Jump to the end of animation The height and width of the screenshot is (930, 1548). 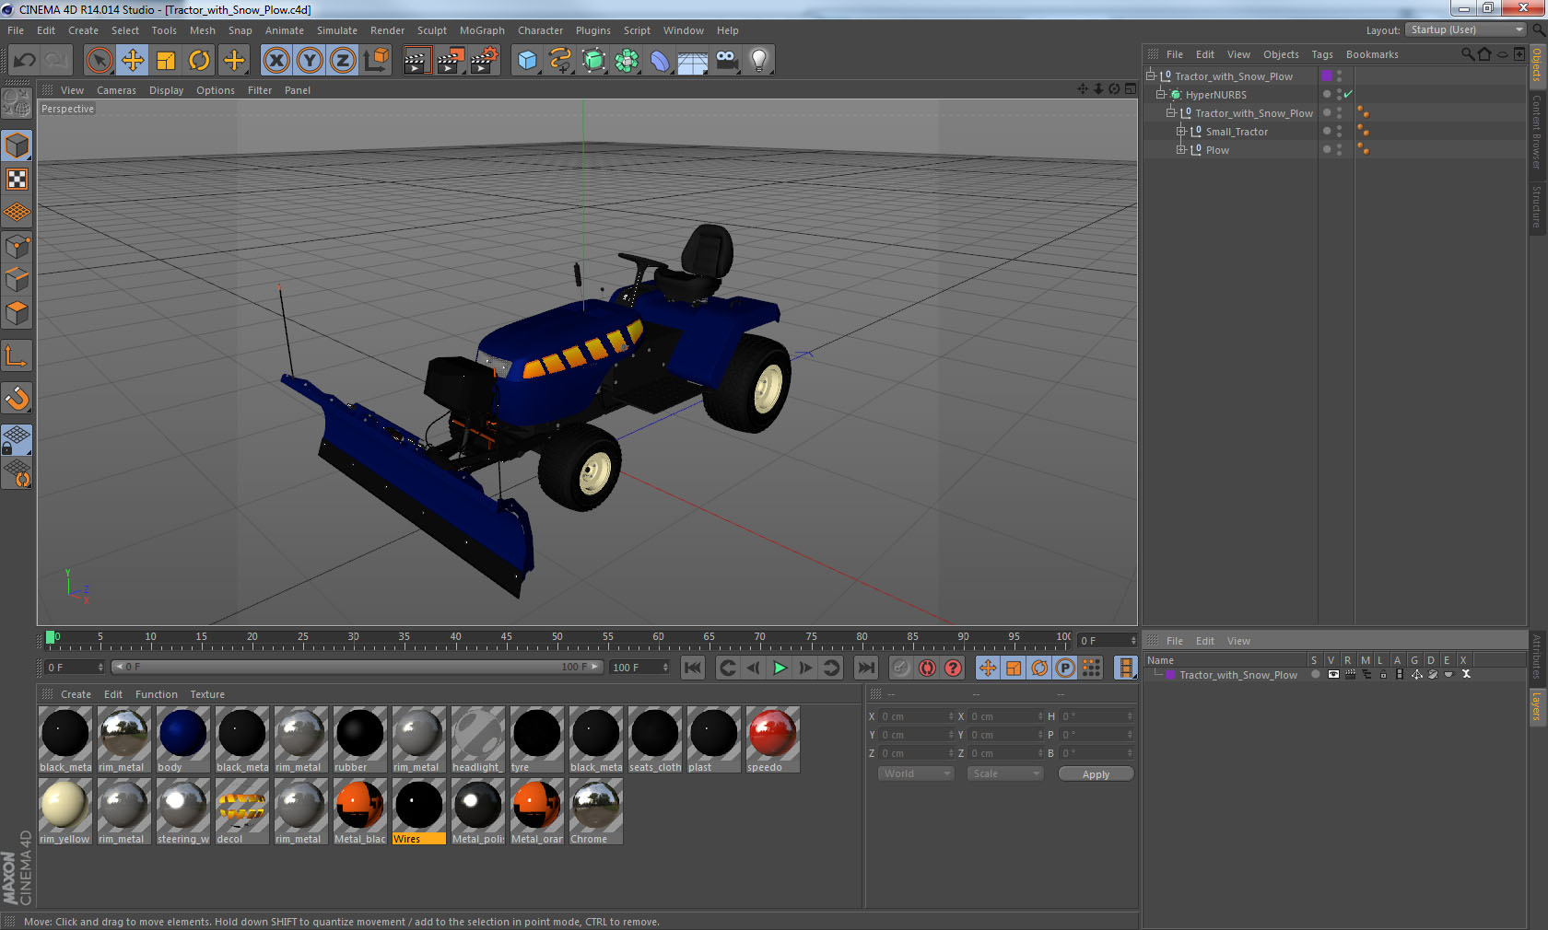pos(866,668)
